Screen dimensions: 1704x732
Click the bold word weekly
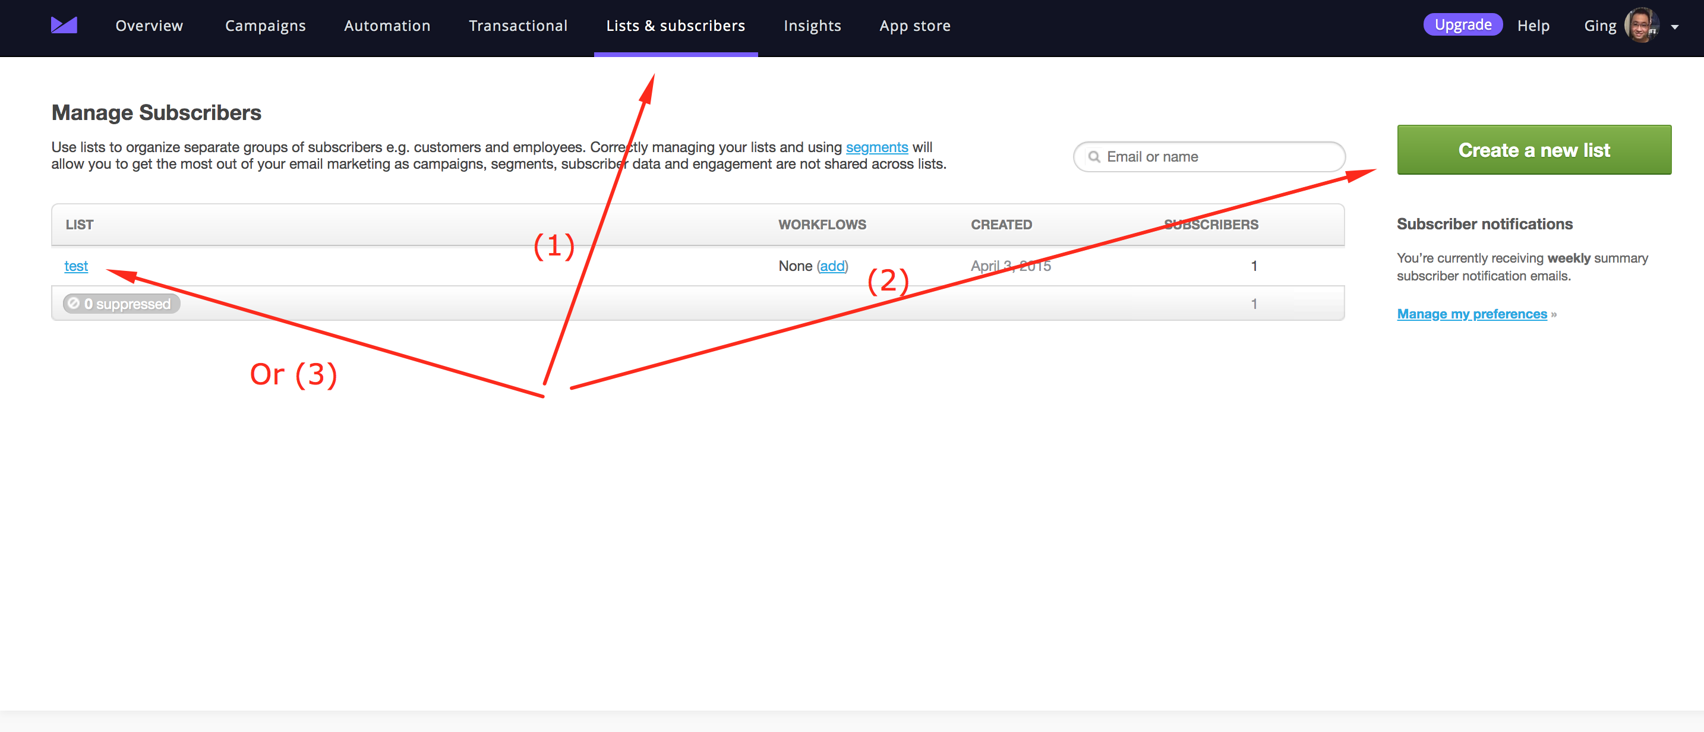1569,258
